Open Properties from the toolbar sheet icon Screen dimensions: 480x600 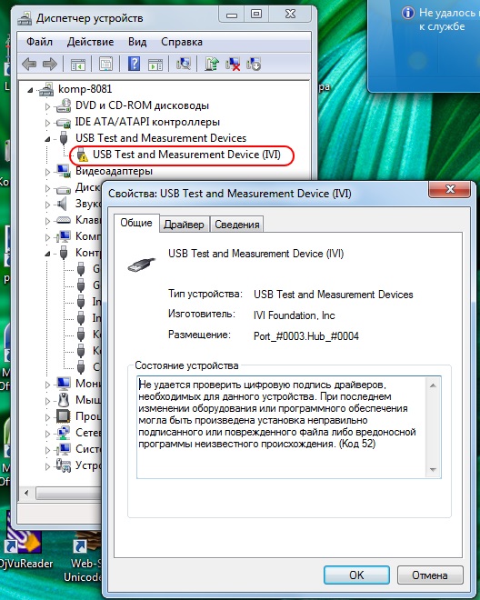pos(105,64)
